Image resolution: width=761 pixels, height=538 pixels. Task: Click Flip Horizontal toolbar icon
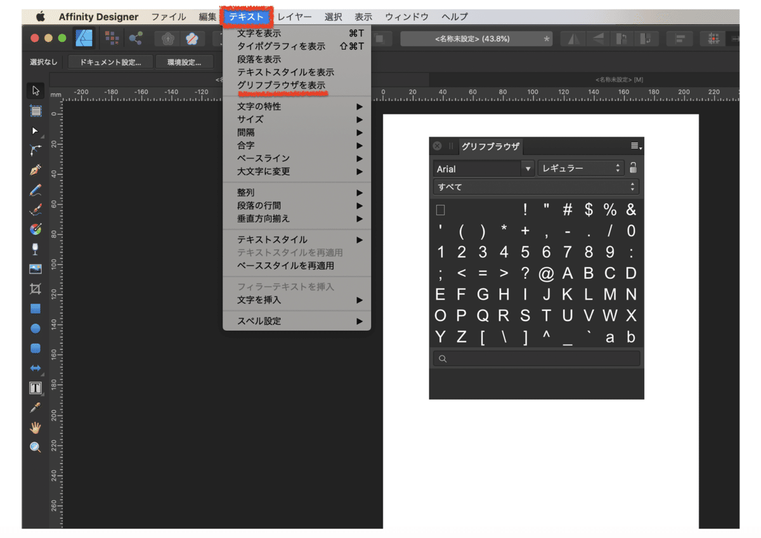(x=575, y=39)
